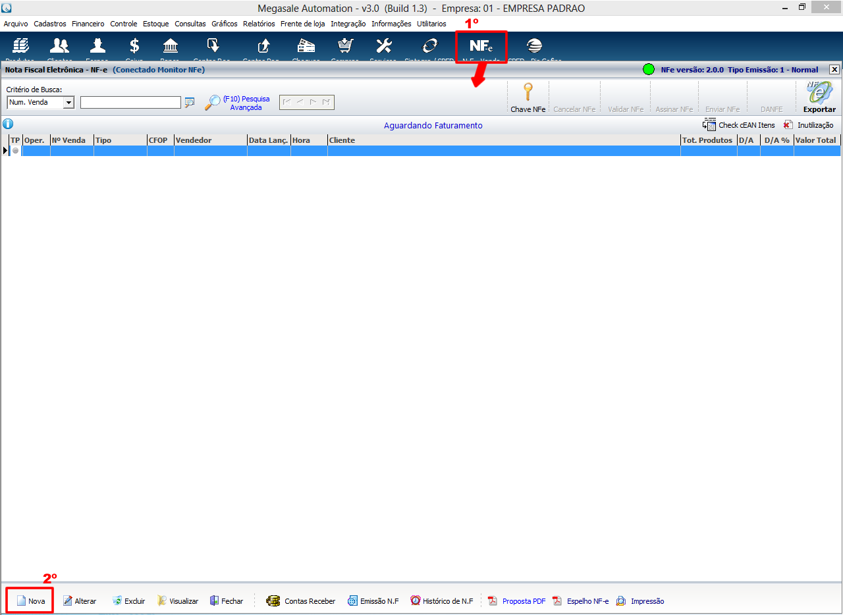The height and width of the screenshot is (615, 843).
Task: Open the Consultas menu
Action: (190, 24)
